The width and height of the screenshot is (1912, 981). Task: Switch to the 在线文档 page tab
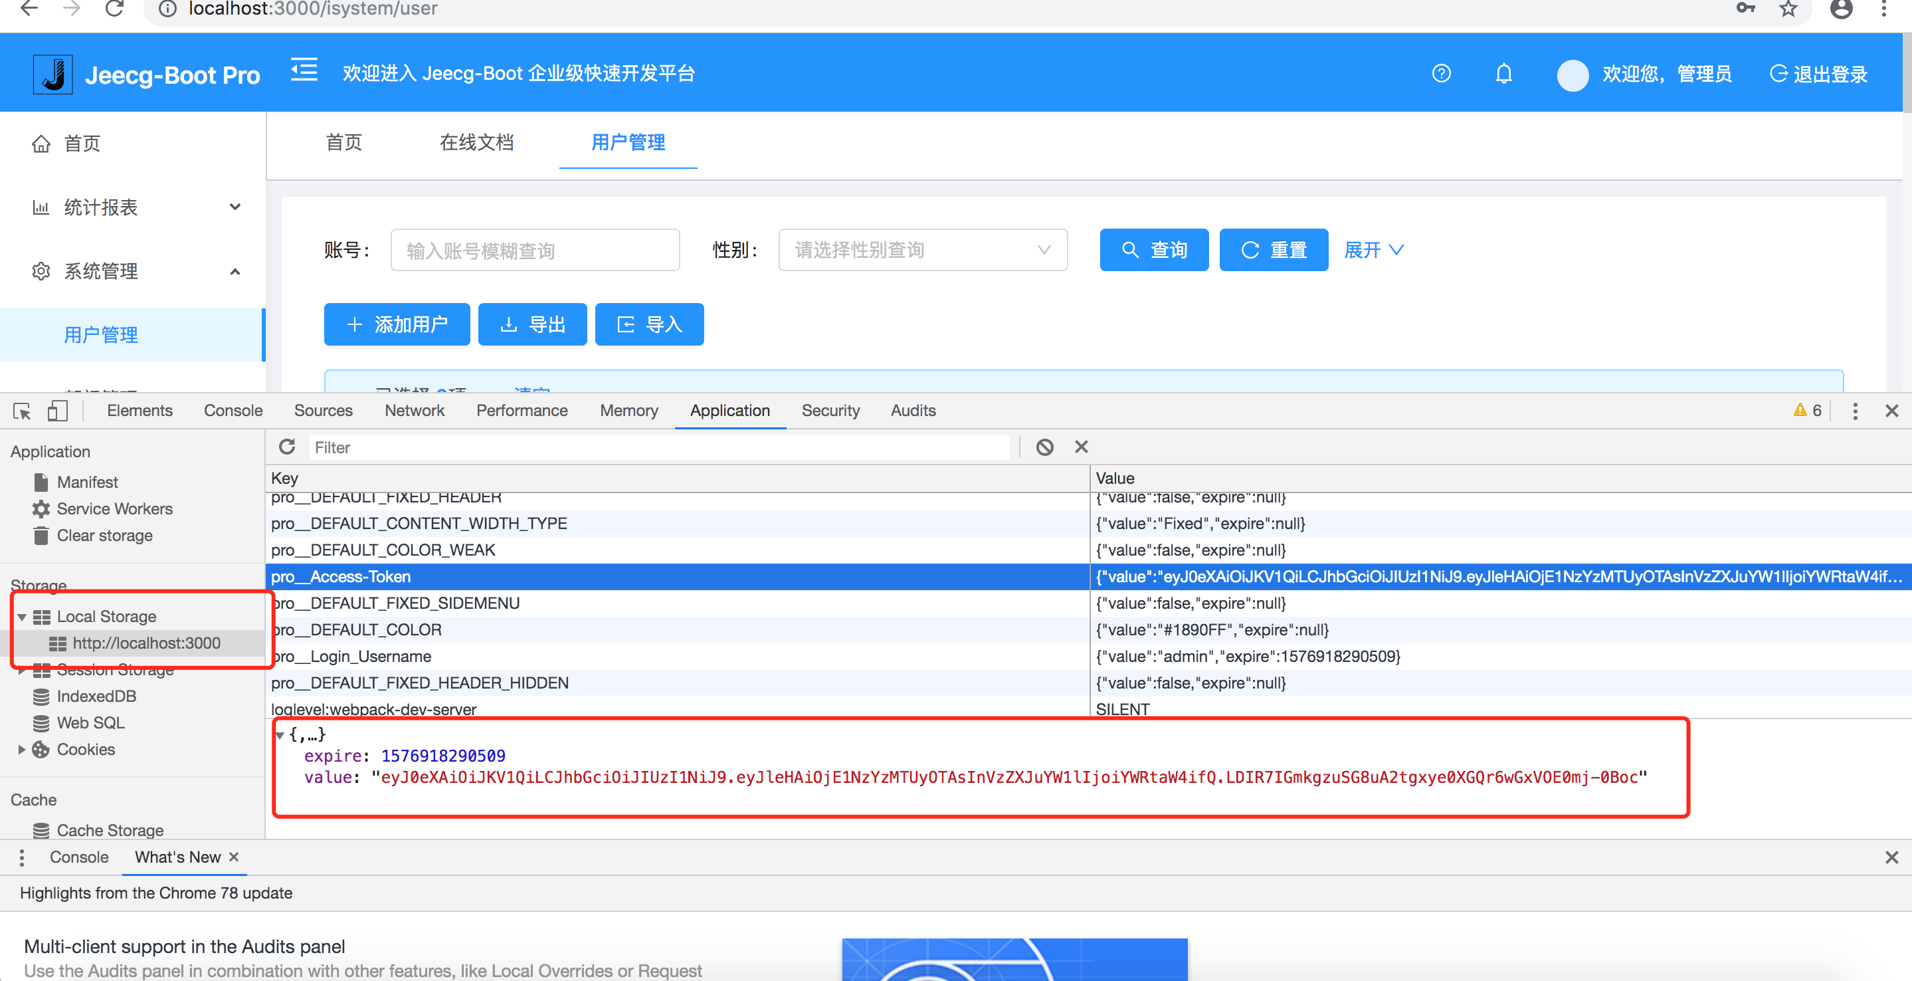click(476, 142)
